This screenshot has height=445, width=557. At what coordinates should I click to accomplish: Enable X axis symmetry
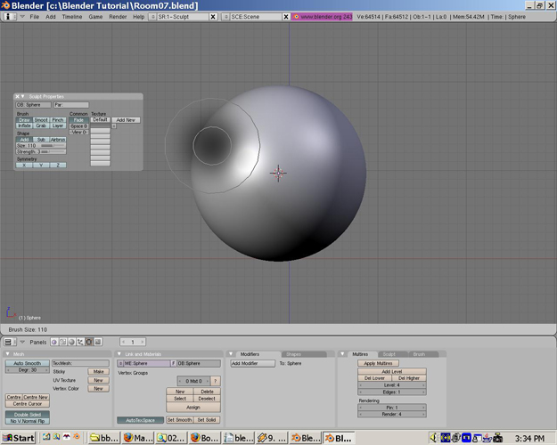[24, 165]
